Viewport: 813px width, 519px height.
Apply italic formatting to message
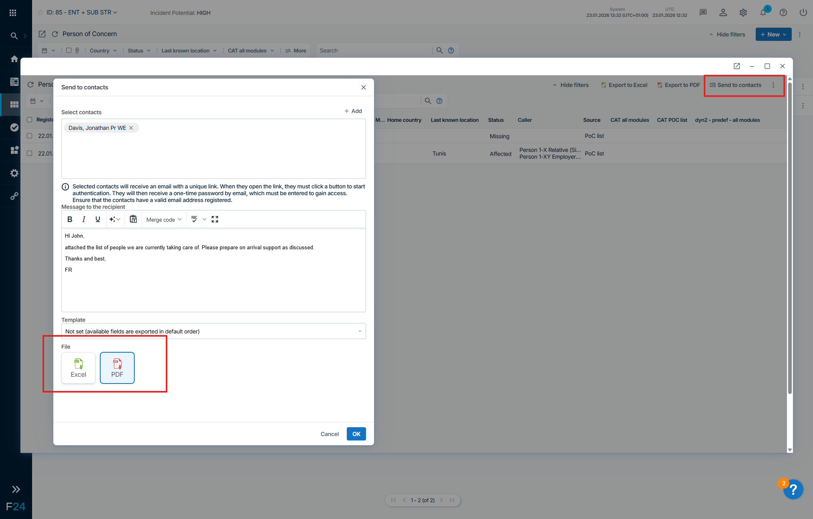84,219
